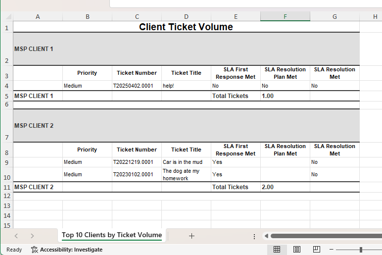Select row 6 header
Screen dimensions: 382x255
click(x=6, y=104)
